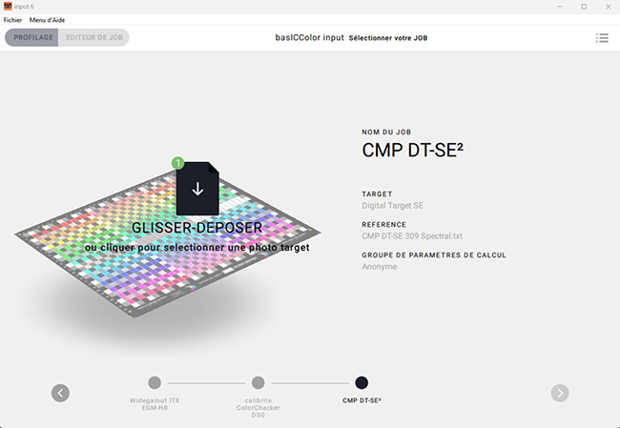Click the dark file download icon
620x428 pixels.
(197, 189)
